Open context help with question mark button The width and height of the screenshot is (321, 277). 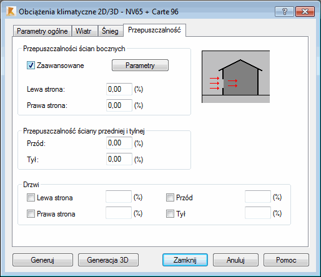[x=284, y=11]
